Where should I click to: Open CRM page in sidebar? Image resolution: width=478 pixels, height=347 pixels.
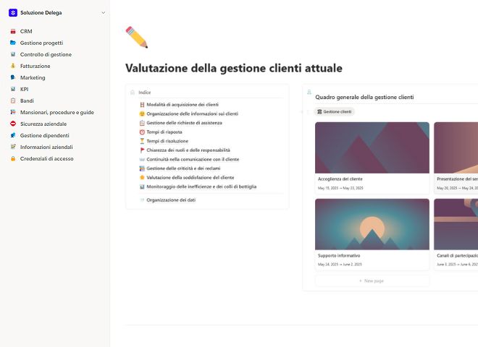[26, 31]
